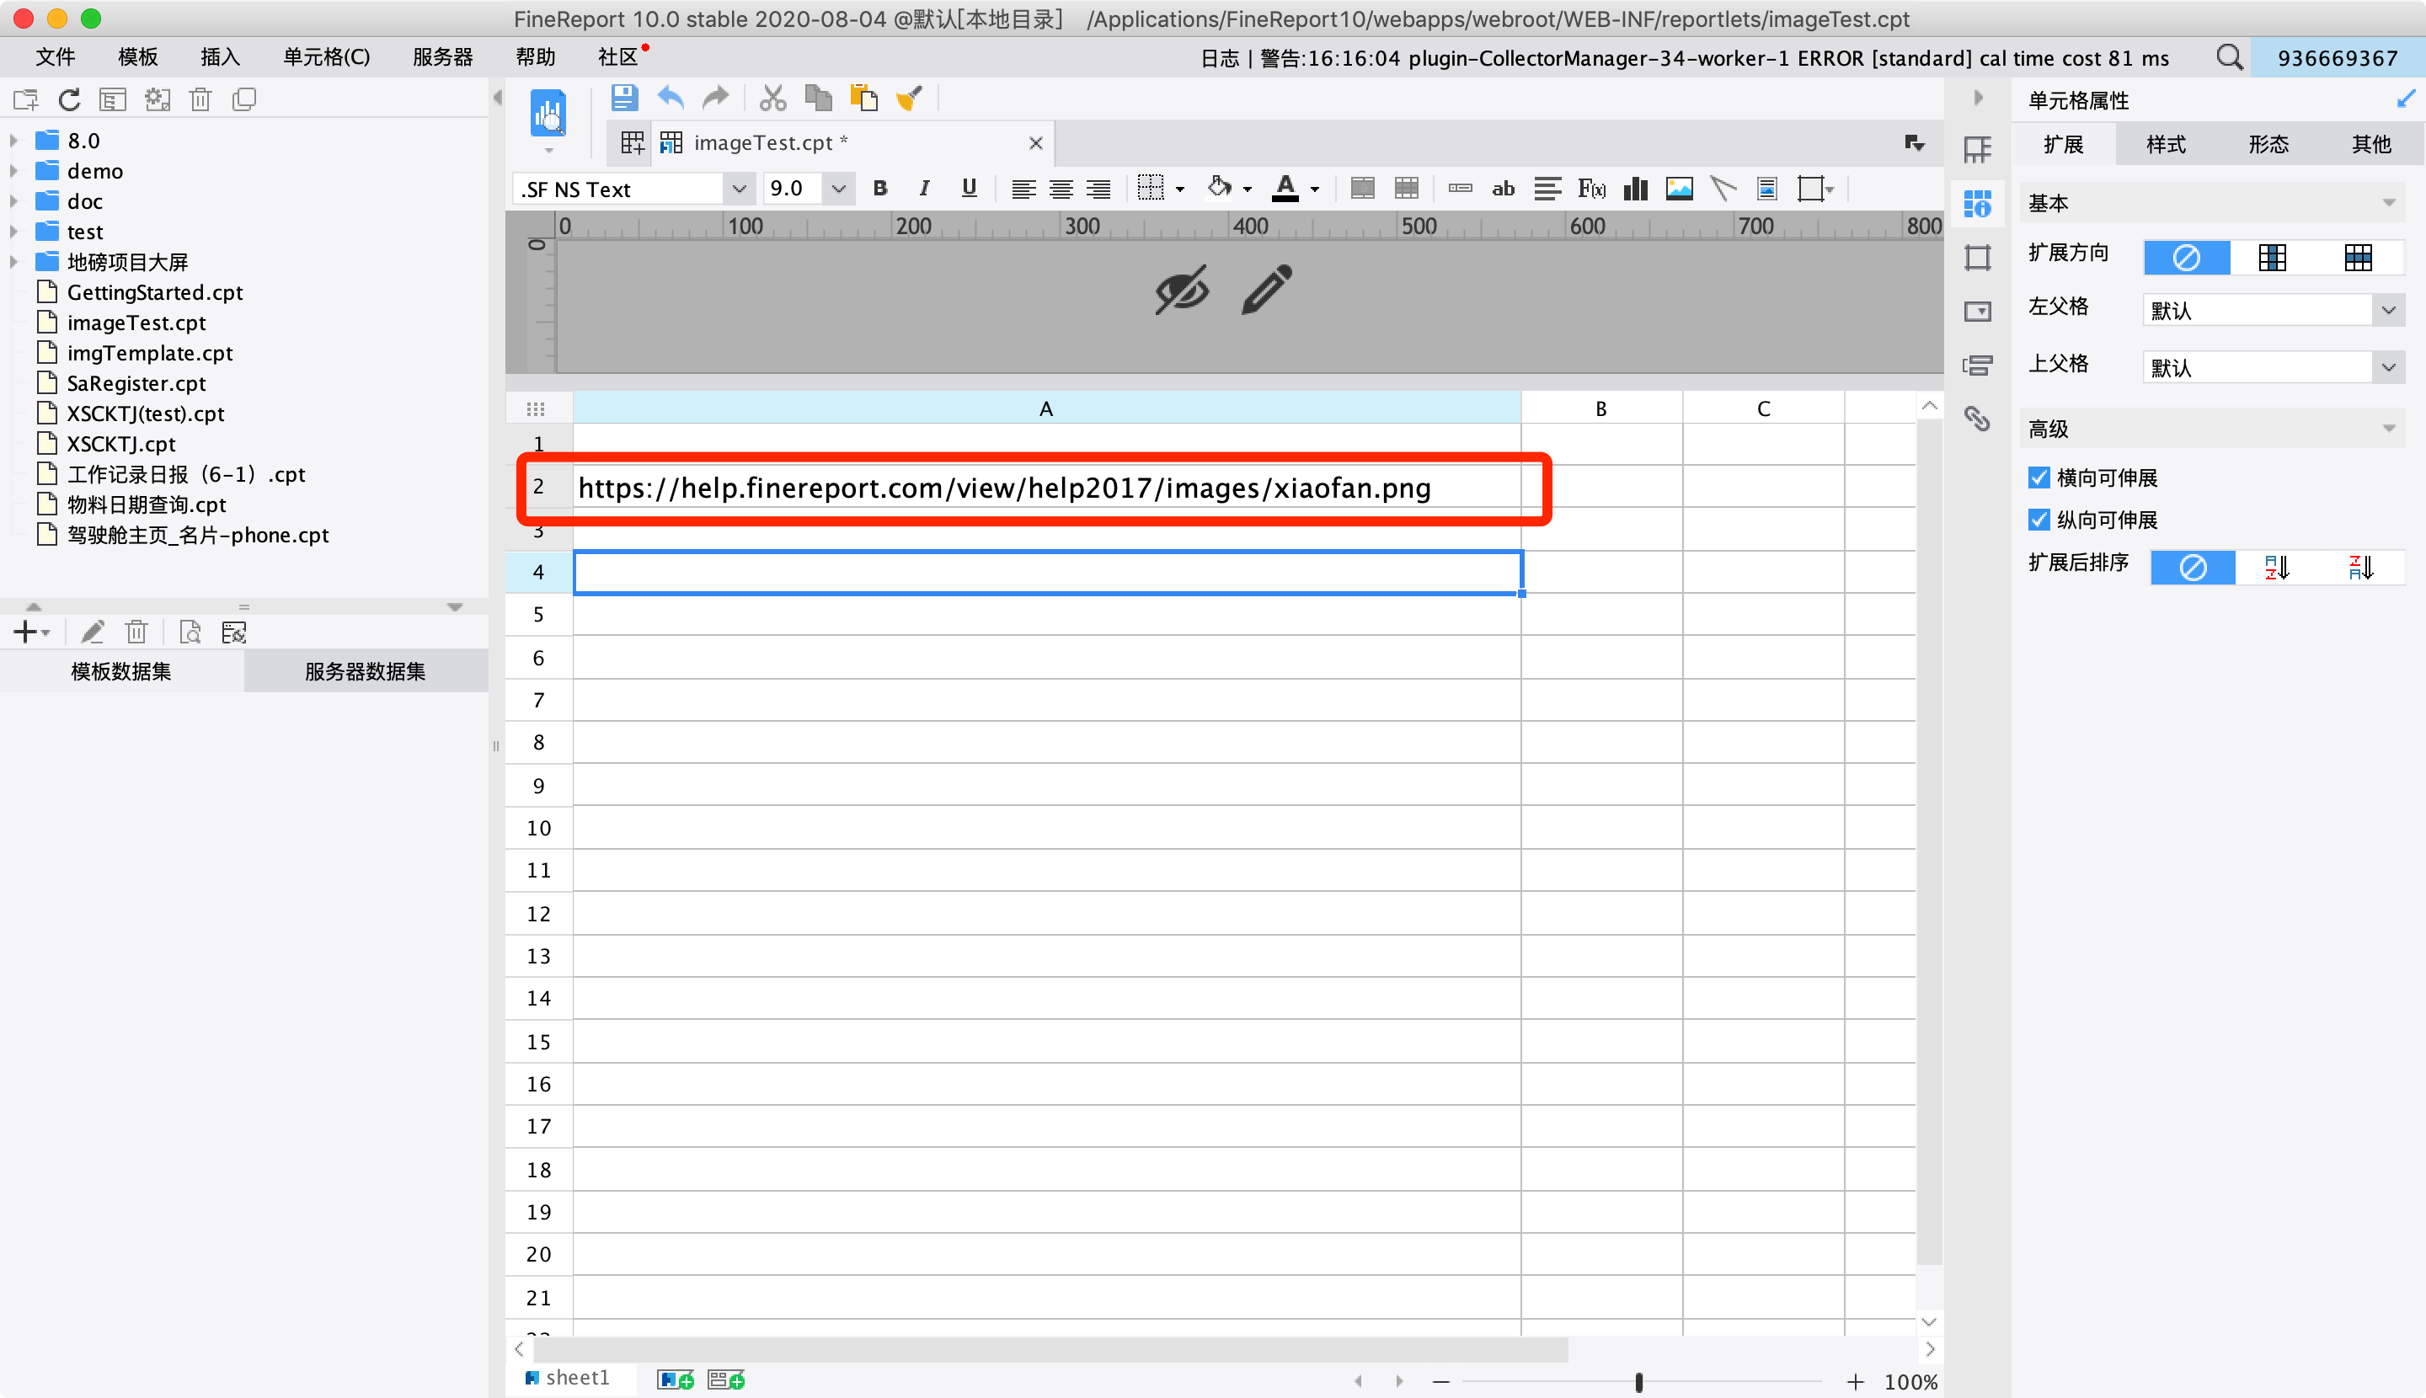Screen dimensions: 2426x1398
Task: Click the insert formula Fx icon
Action: [x=1590, y=188]
